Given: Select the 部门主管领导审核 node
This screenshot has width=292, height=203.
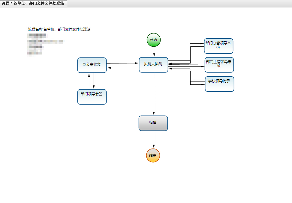Looking at the screenshot, I should 219,65.
